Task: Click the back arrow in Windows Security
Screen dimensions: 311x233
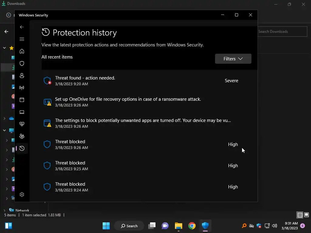Action: point(22,27)
